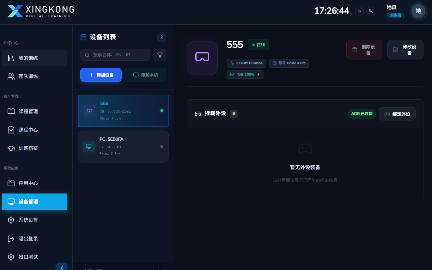Click the 接口测试 gear icon
Image resolution: width=432 pixels, height=270 pixels.
click(x=11, y=257)
